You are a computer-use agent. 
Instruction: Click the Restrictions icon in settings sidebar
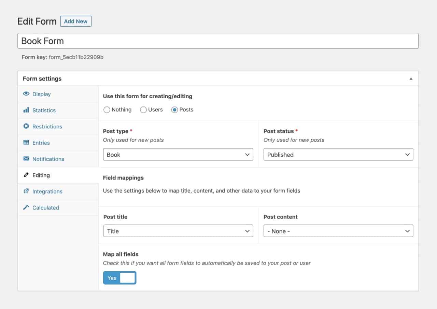click(x=26, y=126)
